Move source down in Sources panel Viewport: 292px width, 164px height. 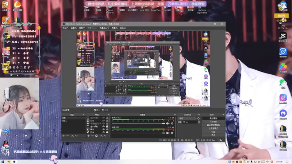tap(105, 136)
